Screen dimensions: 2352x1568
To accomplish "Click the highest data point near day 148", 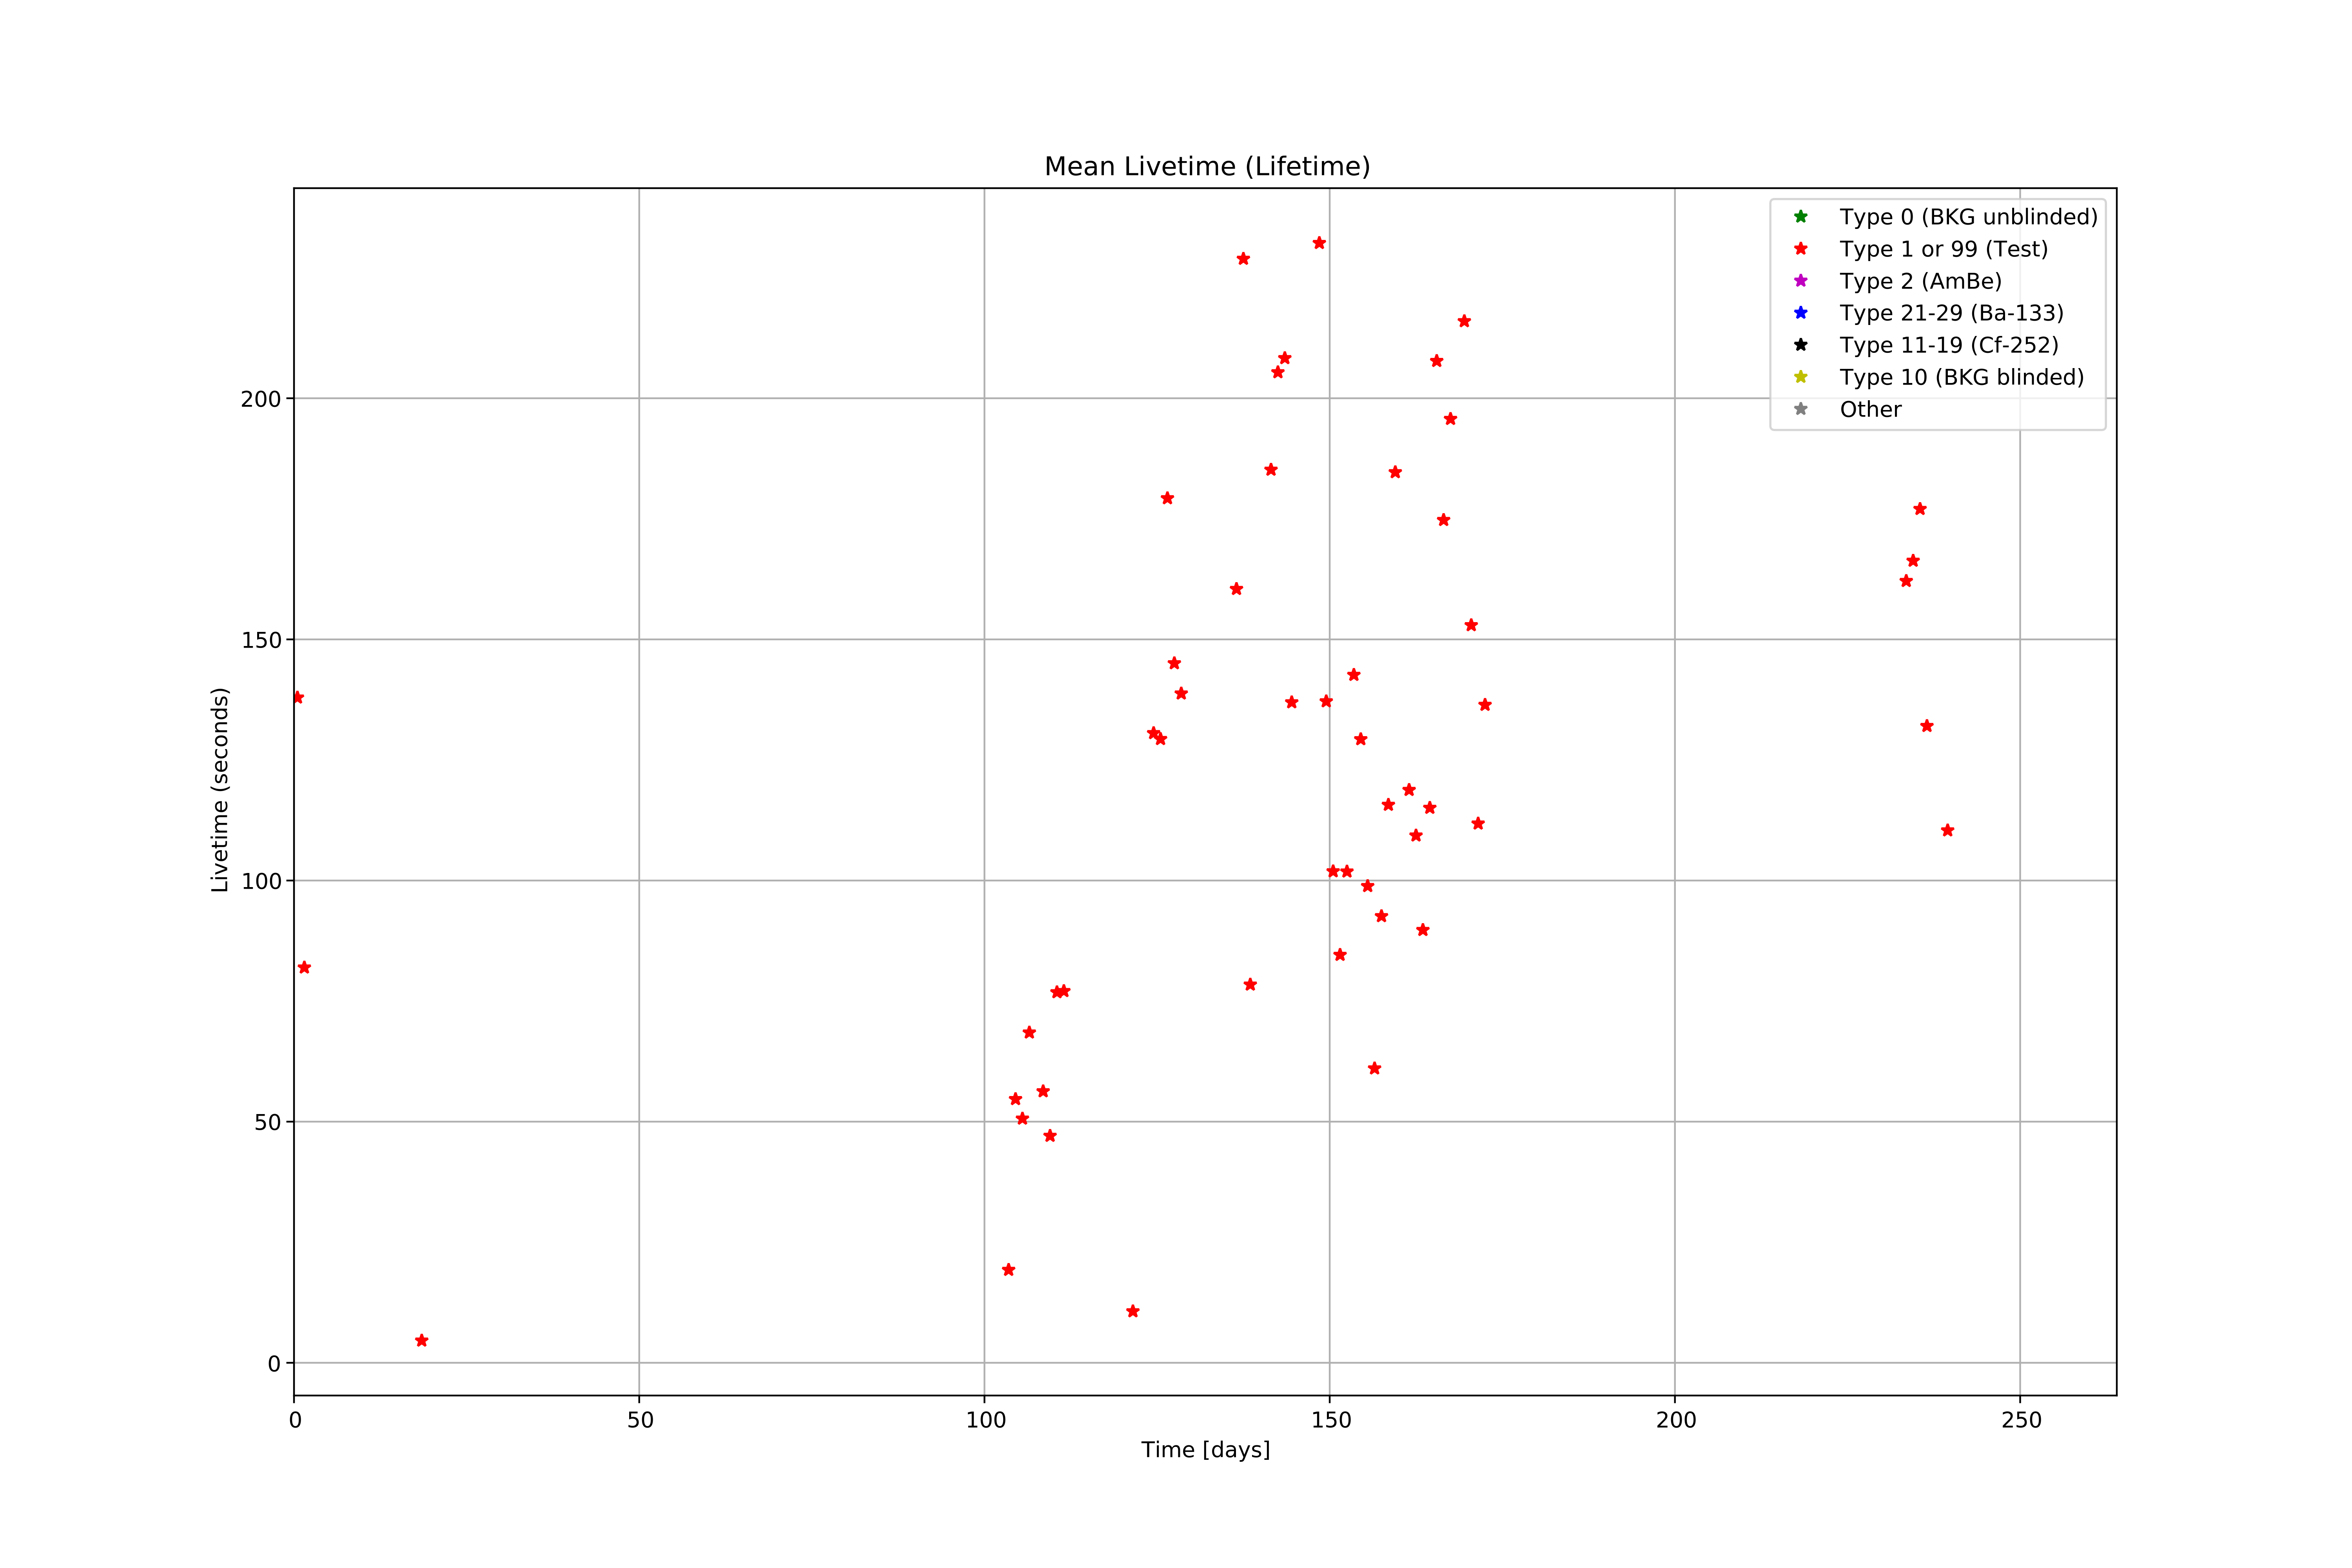I will click(x=1319, y=243).
